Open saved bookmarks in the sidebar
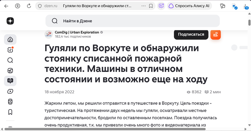 [x=10, y=112]
